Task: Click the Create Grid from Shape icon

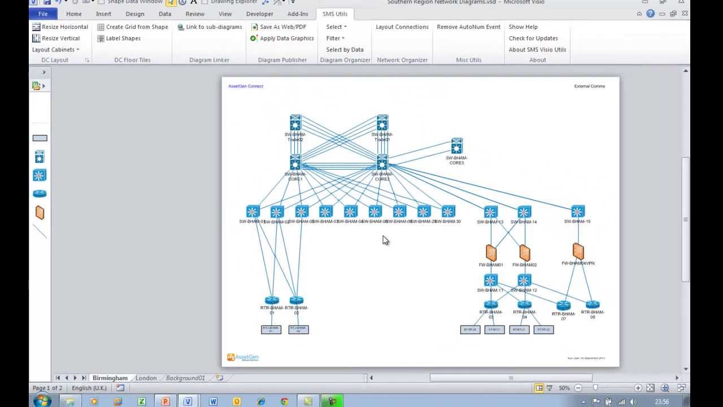Action: [101, 27]
